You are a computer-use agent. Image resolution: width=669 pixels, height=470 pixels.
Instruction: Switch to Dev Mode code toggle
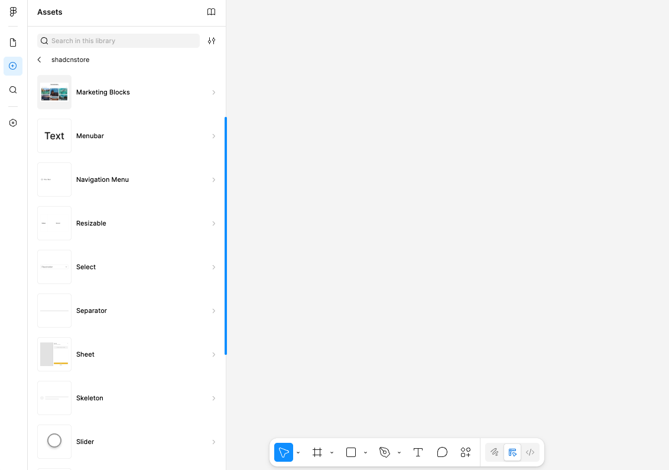(x=530, y=452)
